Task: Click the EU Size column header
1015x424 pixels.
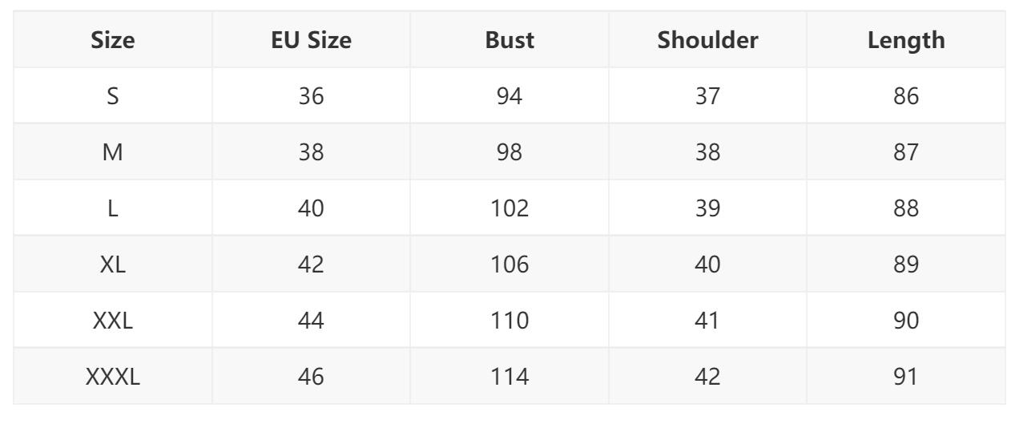Action: tap(311, 41)
